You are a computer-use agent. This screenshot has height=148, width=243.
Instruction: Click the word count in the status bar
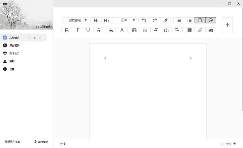click(63, 144)
